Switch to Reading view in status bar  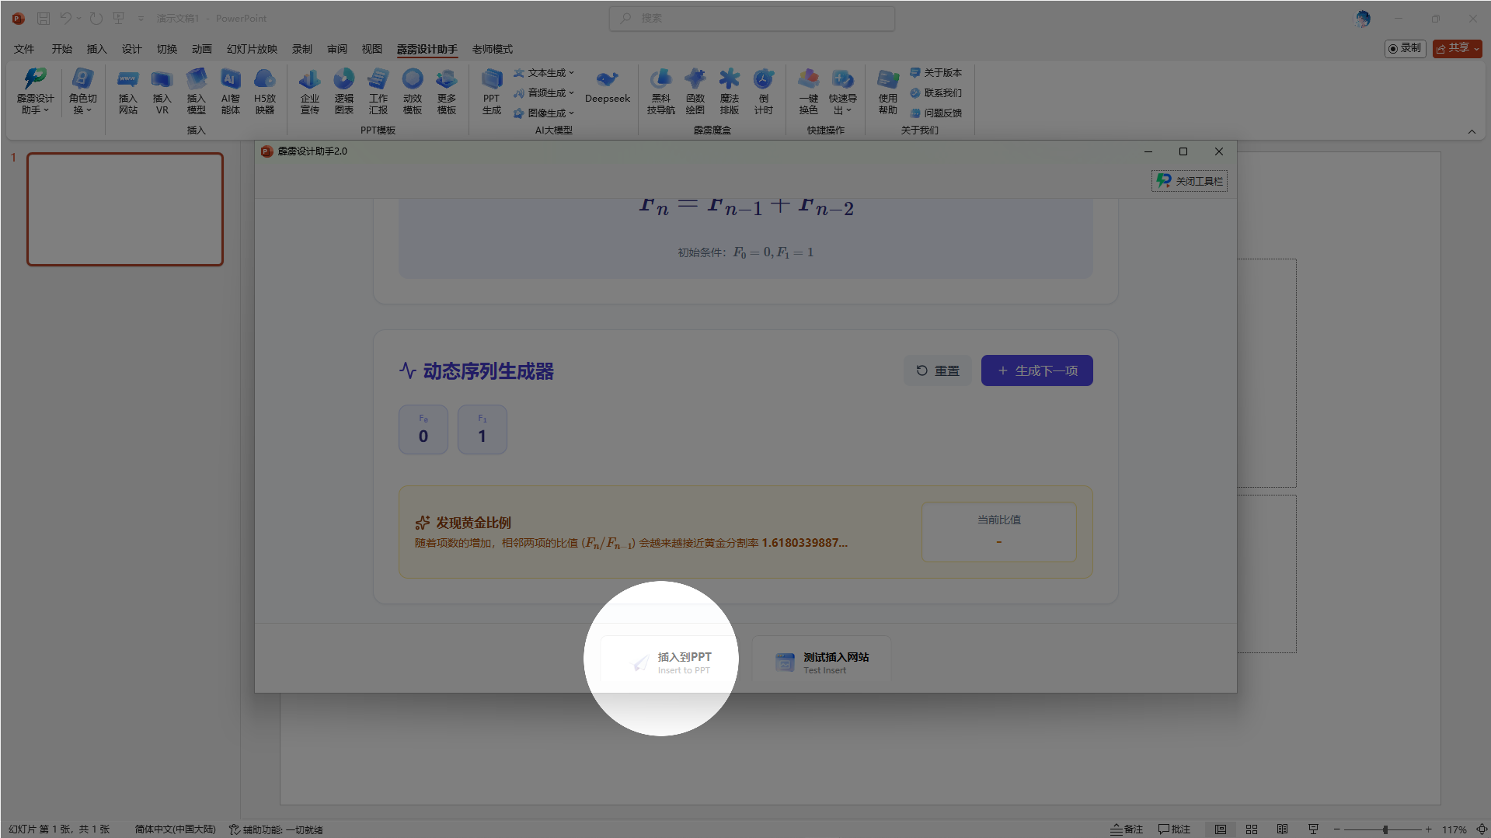(x=1283, y=829)
